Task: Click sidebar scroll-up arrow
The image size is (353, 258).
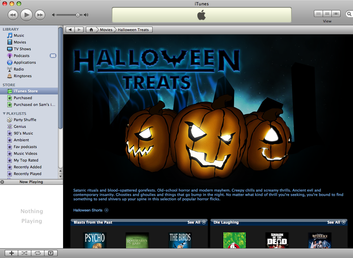Action: pyautogui.click(x=60, y=171)
